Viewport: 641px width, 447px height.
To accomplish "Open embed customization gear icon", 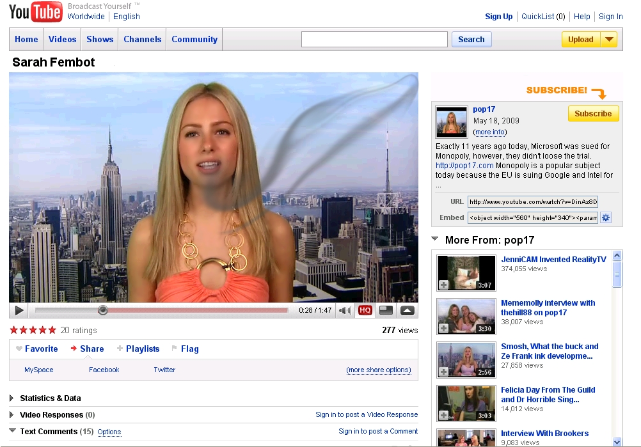I will [x=605, y=218].
